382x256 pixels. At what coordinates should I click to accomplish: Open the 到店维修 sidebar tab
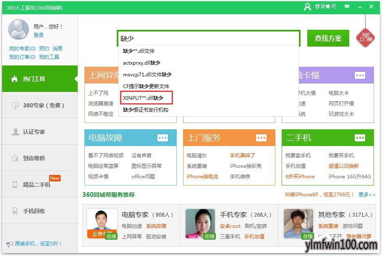coord(40,158)
